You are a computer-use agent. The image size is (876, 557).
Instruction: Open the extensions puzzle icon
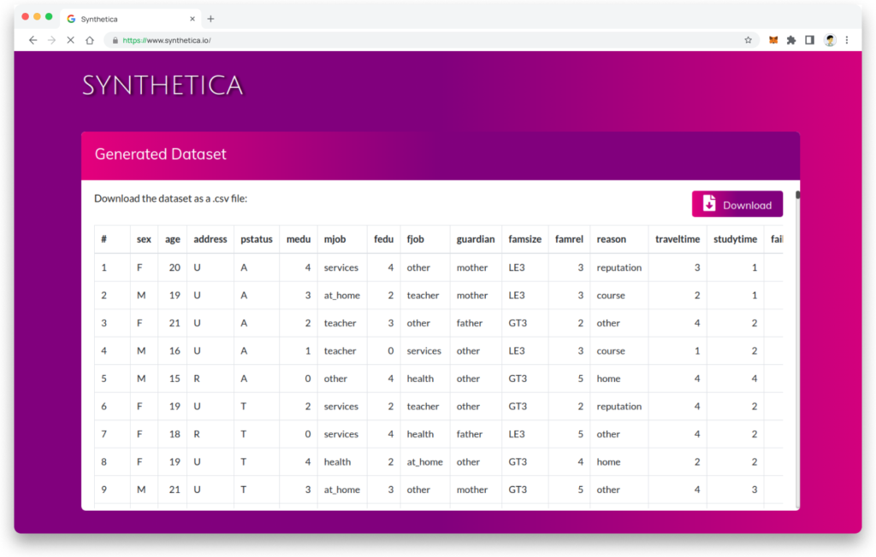[x=791, y=40]
